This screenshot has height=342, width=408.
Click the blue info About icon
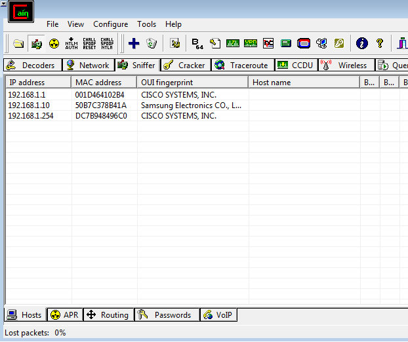(x=361, y=43)
